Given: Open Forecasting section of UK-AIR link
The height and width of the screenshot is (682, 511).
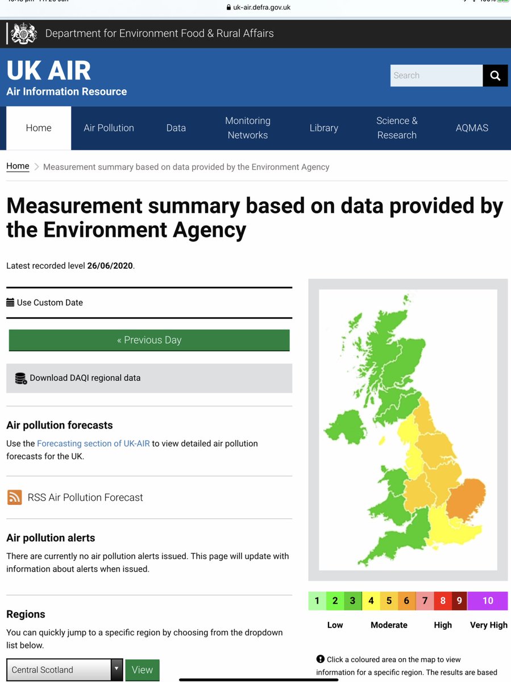Looking at the screenshot, I should click(x=93, y=443).
